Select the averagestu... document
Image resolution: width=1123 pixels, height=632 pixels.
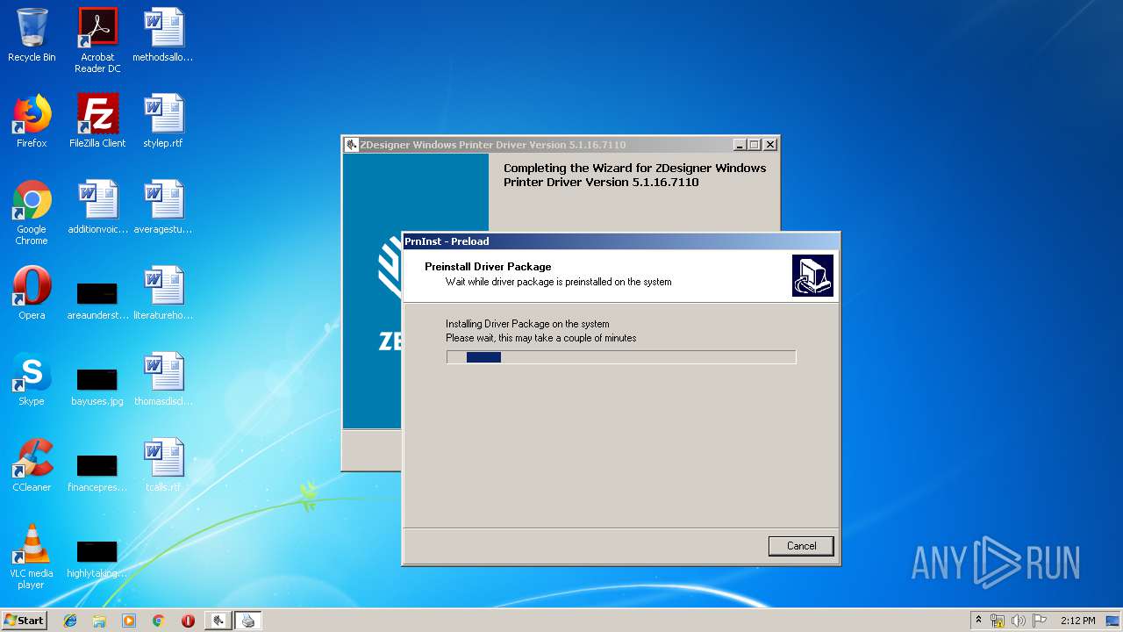[x=163, y=207]
